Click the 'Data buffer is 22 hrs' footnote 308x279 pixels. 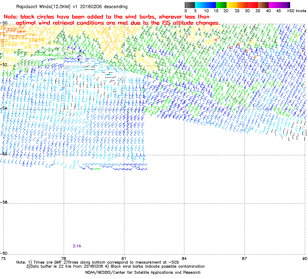pyautogui.click(x=115, y=266)
